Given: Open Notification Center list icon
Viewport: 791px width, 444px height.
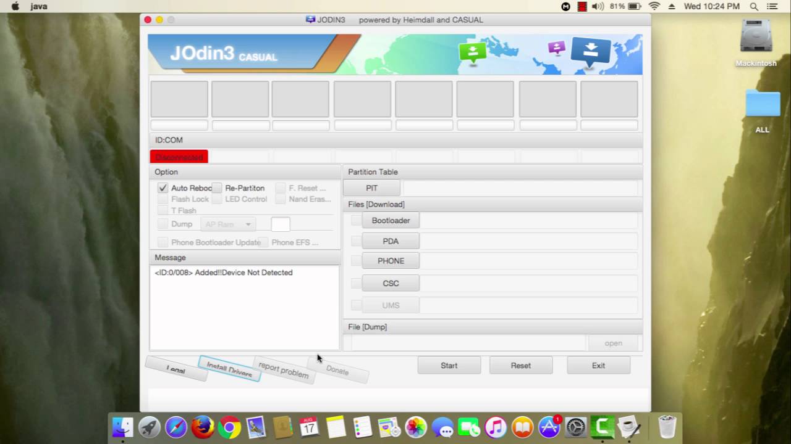Looking at the screenshot, I should [x=772, y=6].
